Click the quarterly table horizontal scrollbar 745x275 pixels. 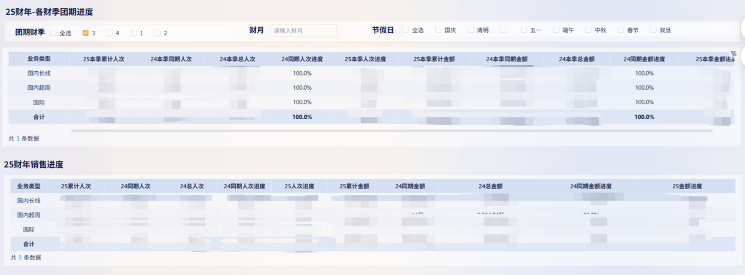pos(391,131)
